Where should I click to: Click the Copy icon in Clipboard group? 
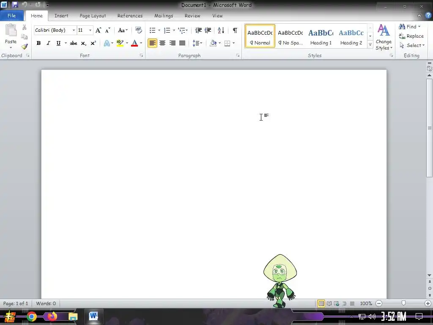[24, 37]
